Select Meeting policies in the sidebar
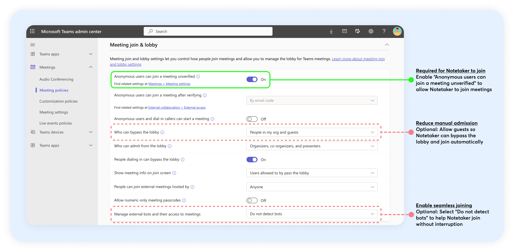The height and width of the screenshot is (252, 514). point(54,90)
